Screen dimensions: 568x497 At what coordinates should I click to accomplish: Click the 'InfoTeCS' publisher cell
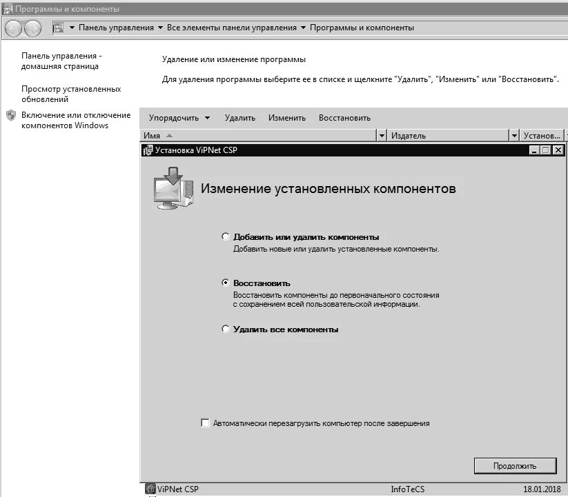[x=407, y=489]
